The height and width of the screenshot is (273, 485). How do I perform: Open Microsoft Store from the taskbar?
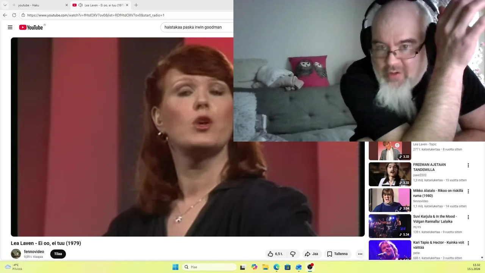pyautogui.click(x=288, y=267)
